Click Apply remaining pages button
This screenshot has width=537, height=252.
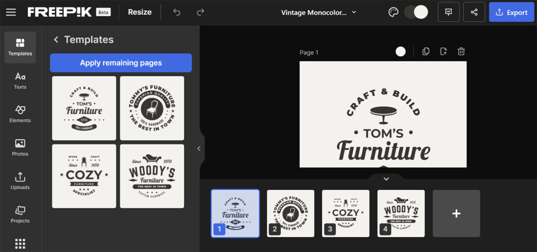click(121, 63)
